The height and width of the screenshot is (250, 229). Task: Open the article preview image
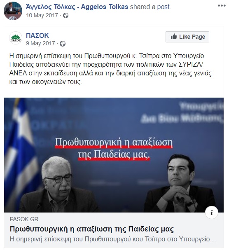[x=114, y=155]
